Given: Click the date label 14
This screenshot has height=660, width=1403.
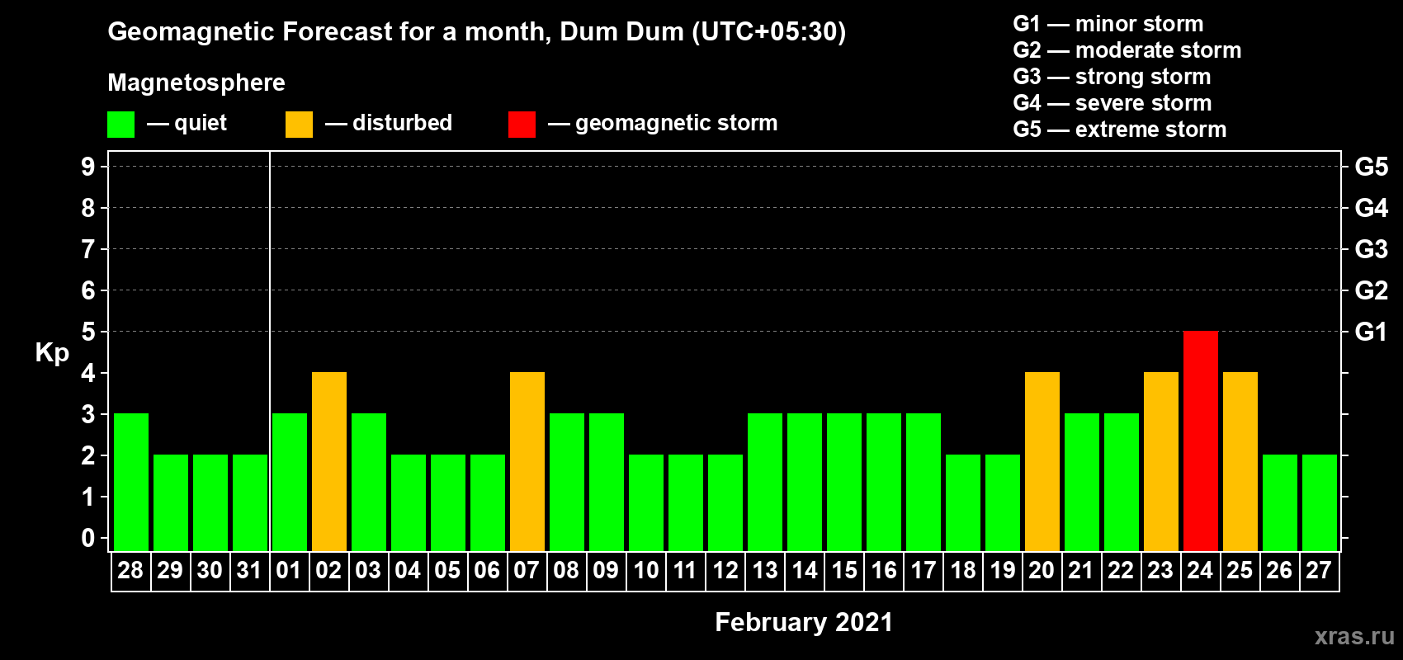Looking at the screenshot, I should [x=804, y=570].
